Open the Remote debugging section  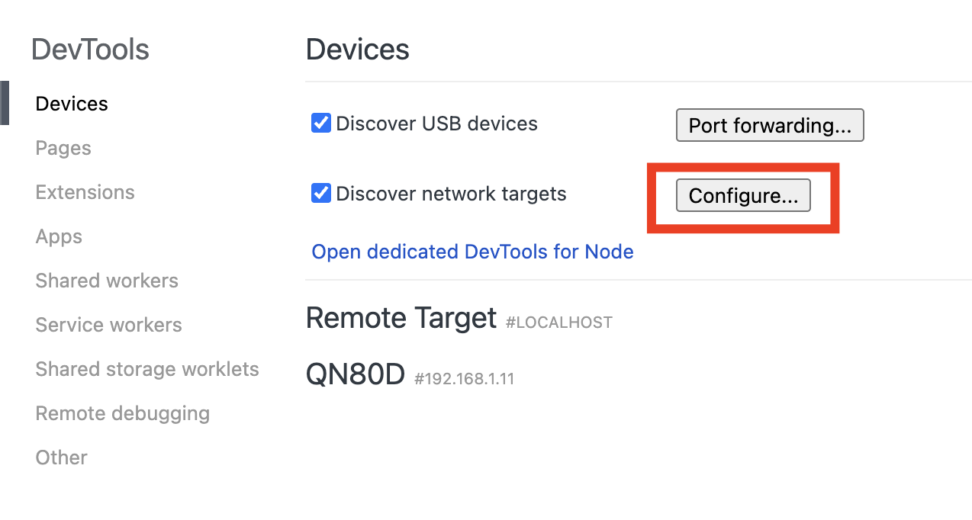122,413
